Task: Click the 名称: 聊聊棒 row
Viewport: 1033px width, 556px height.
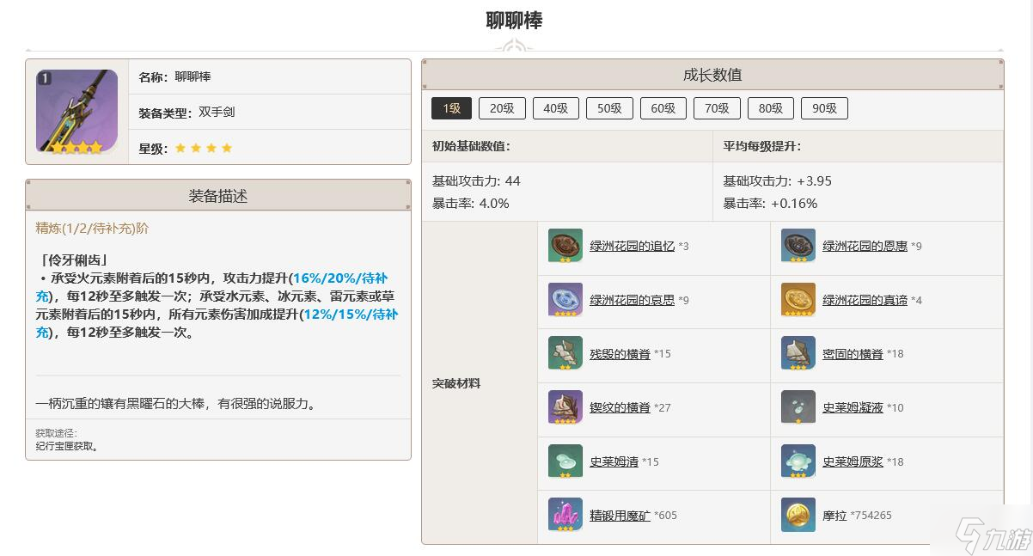Action: click(x=270, y=76)
